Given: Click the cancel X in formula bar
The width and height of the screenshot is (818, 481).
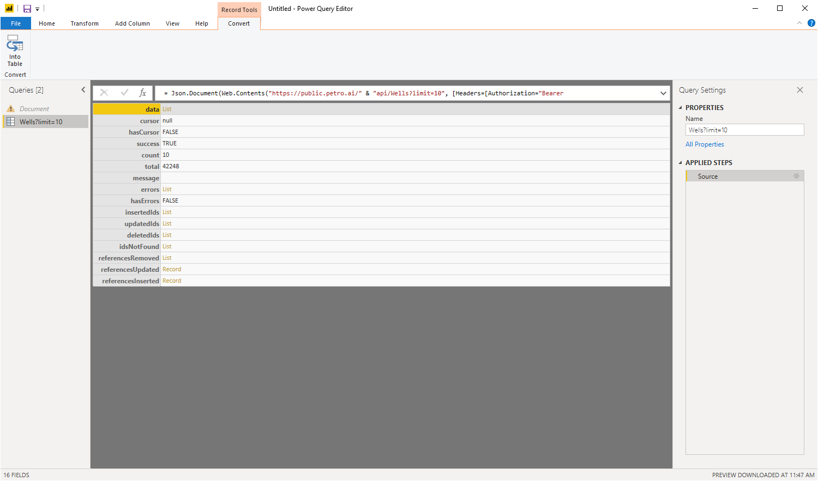Looking at the screenshot, I should [104, 93].
